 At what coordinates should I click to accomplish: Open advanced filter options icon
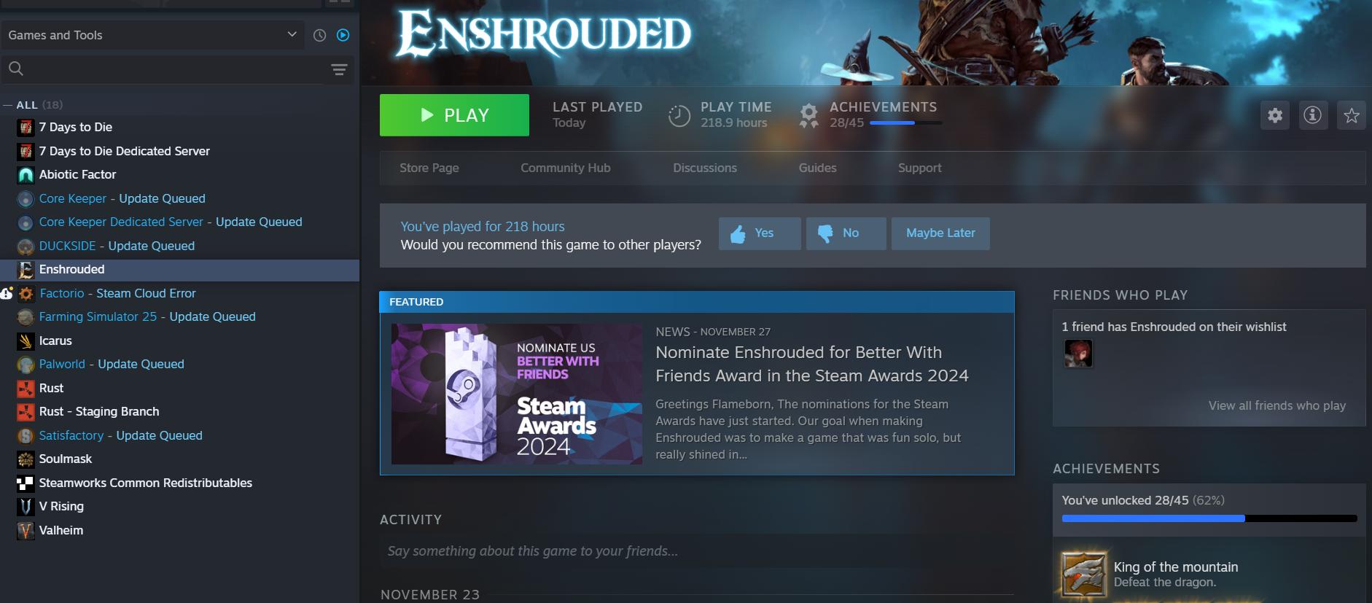(x=339, y=69)
